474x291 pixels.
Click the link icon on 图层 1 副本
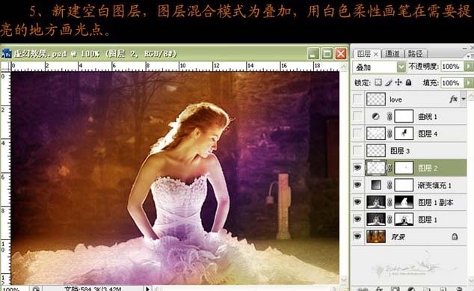[x=390, y=202]
